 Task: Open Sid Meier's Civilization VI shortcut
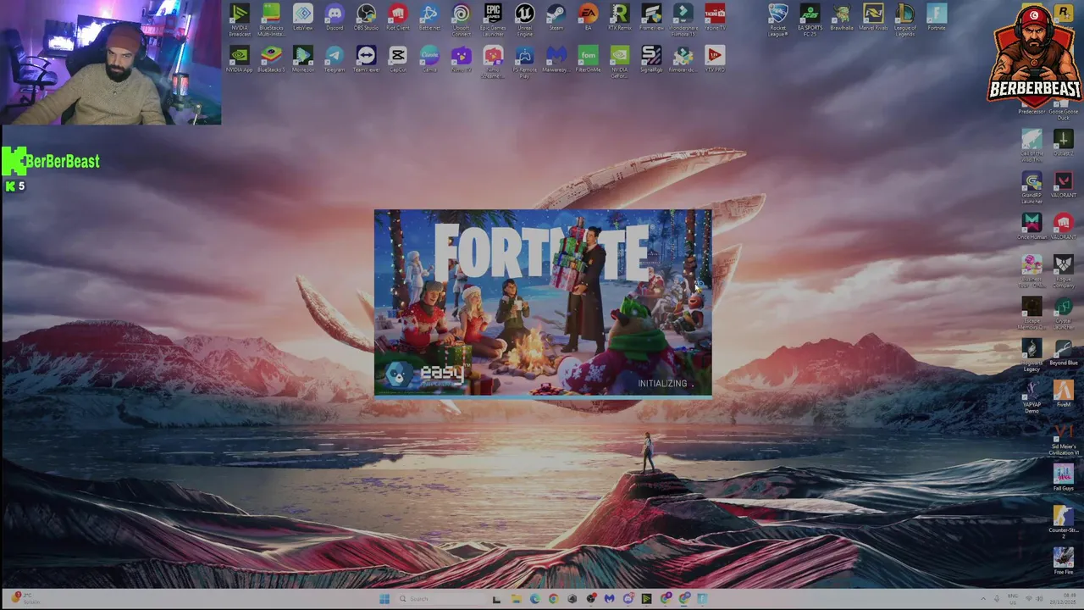tap(1063, 439)
